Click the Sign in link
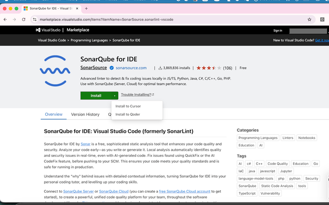 tap(278, 31)
